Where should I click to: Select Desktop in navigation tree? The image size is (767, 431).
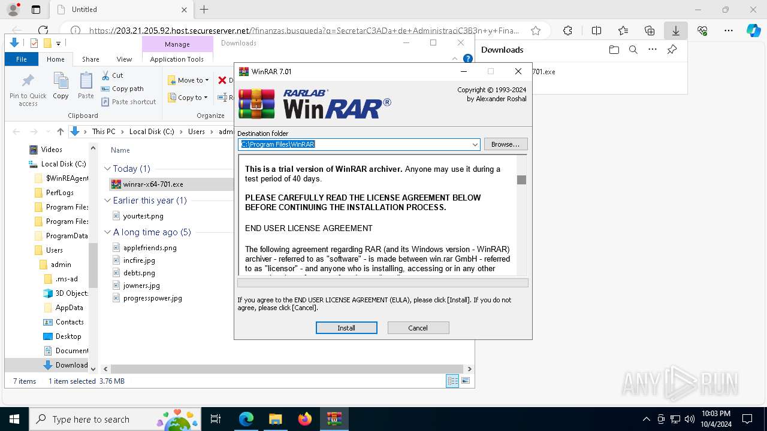click(68, 336)
